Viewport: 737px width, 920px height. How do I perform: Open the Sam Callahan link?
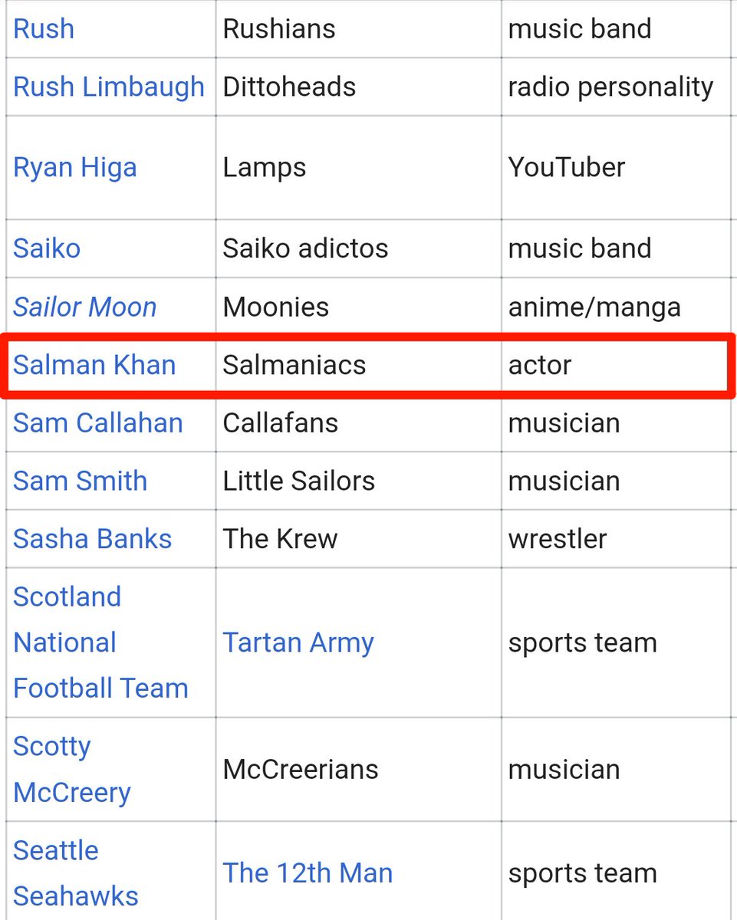(x=98, y=423)
